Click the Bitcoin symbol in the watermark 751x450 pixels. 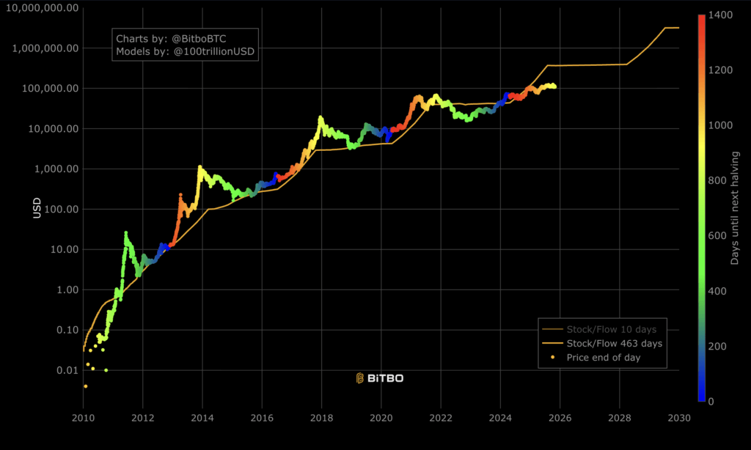359,378
